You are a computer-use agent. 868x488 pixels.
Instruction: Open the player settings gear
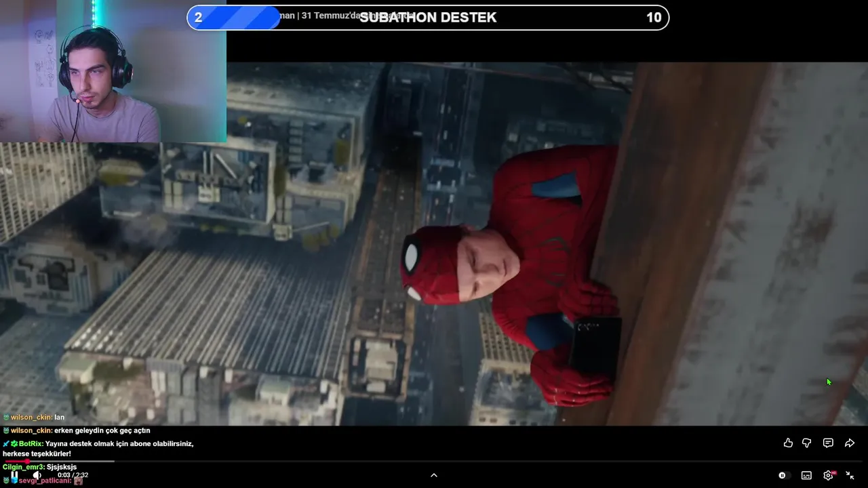(x=828, y=476)
